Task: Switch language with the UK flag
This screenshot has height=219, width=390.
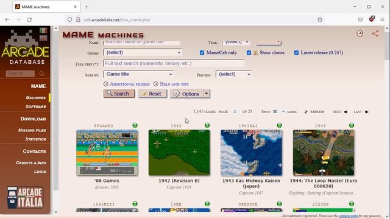Action: click(43, 38)
